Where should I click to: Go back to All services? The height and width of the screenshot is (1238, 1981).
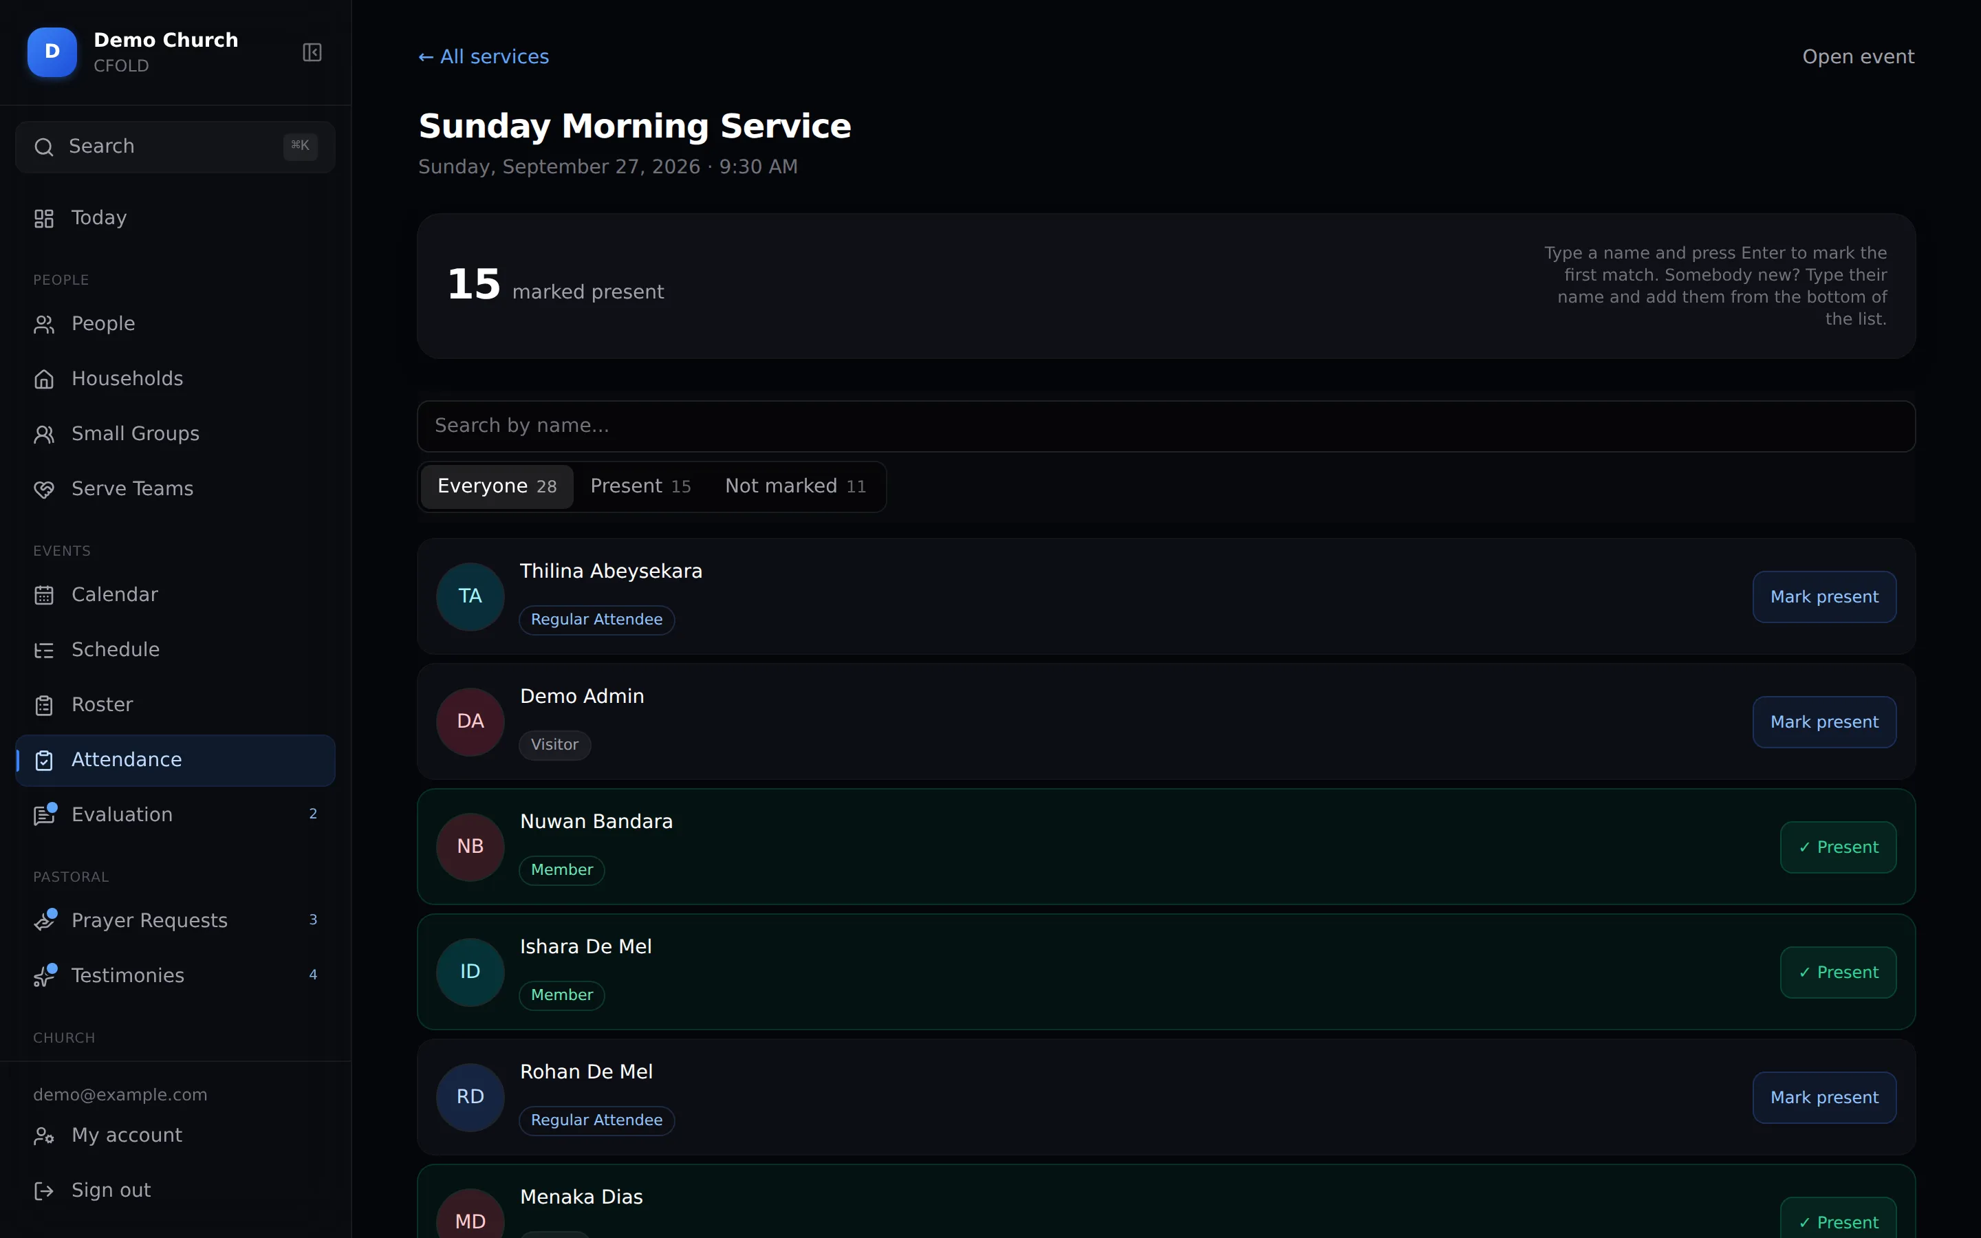click(x=484, y=56)
